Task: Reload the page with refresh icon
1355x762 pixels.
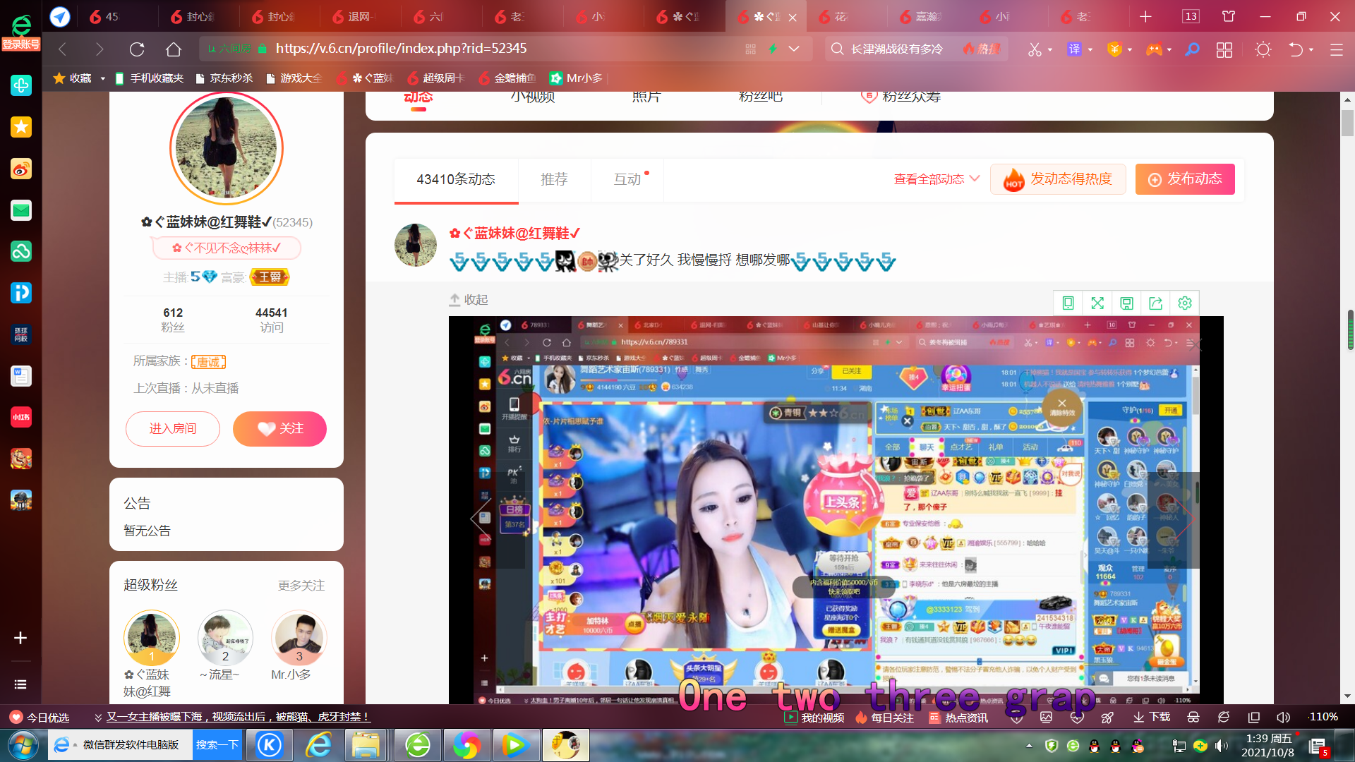Action: click(x=137, y=49)
